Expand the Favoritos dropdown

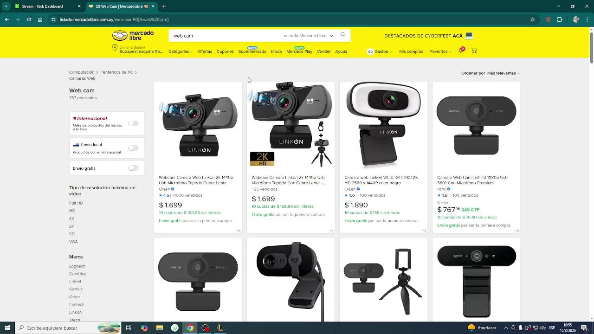440,51
